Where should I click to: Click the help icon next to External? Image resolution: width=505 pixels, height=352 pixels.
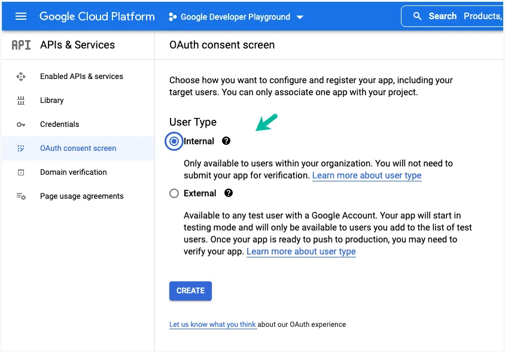[x=229, y=193]
